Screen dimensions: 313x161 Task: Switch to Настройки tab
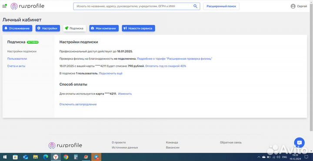(x=48, y=28)
